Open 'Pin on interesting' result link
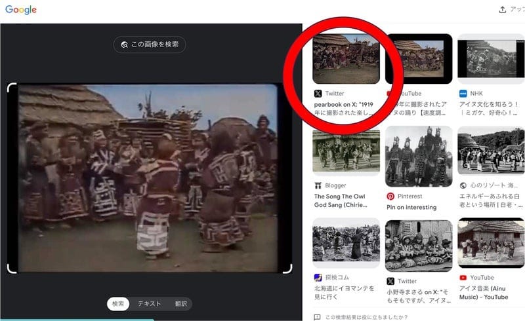The height and width of the screenshot is (321, 525). [x=411, y=207]
